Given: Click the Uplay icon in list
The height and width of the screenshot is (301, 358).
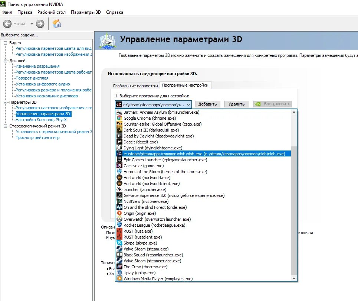Looking at the screenshot, I should [x=119, y=273].
